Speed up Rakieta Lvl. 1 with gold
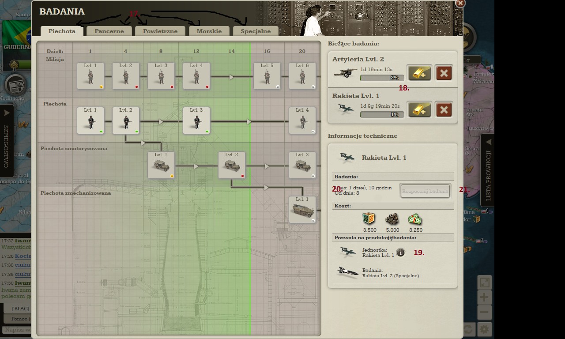565x339 pixels. [x=419, y=109]
